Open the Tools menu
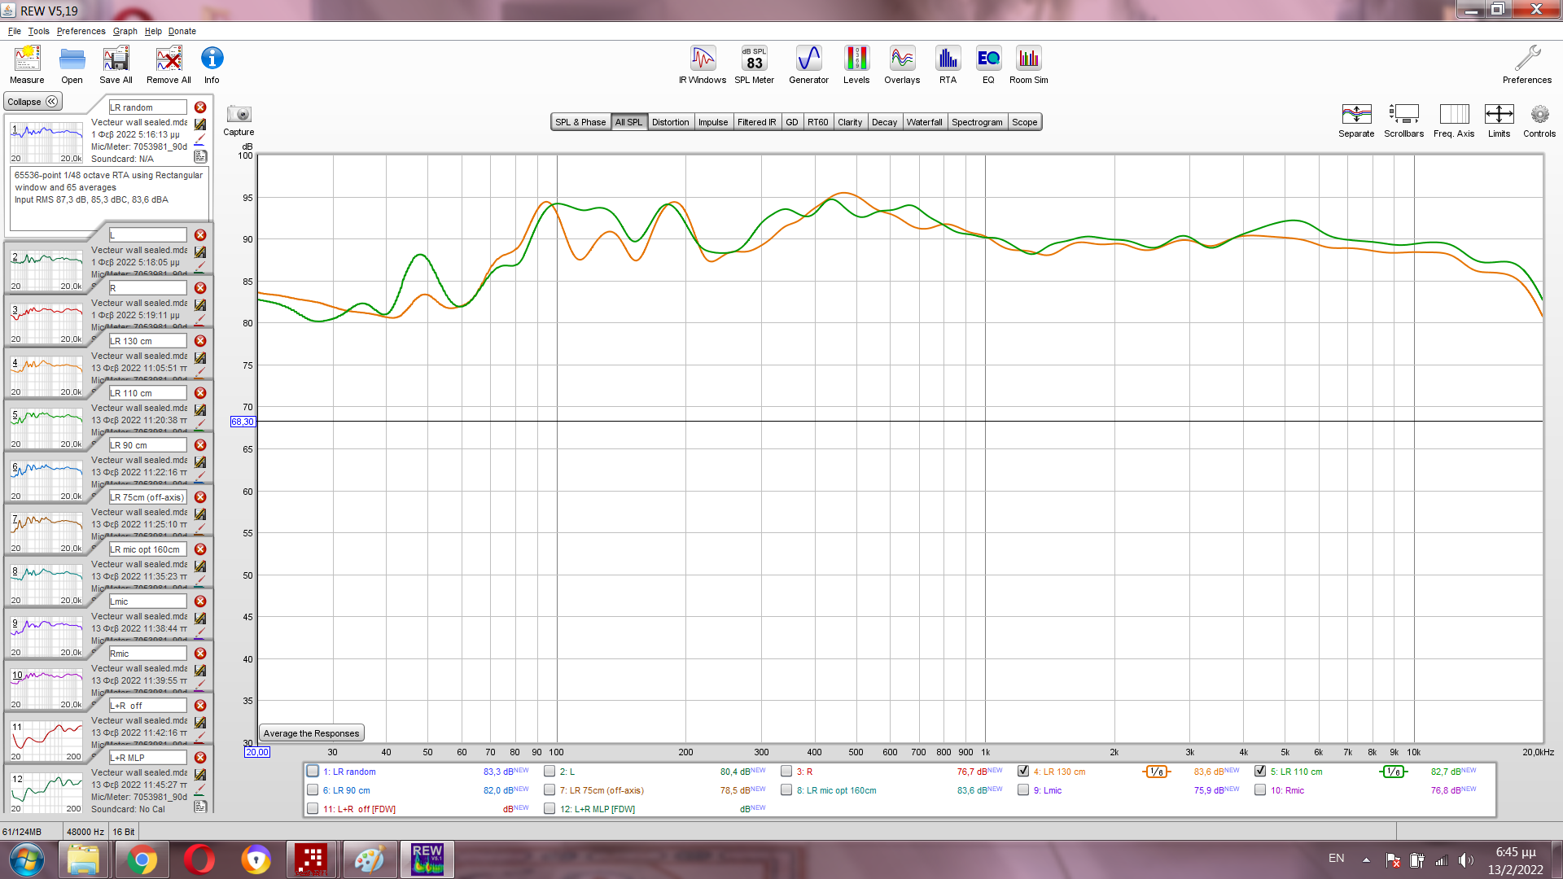The height and width of the screenshot is (879, 1563). coord(38,31)
